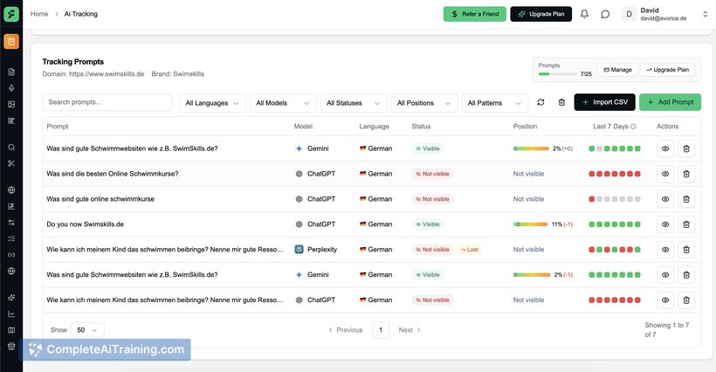Image resolution: width=716 pixels, height=372 pixels.
Task: Delete the 'Do you now Swimskills.de' prompt
Action: point(685,224)
